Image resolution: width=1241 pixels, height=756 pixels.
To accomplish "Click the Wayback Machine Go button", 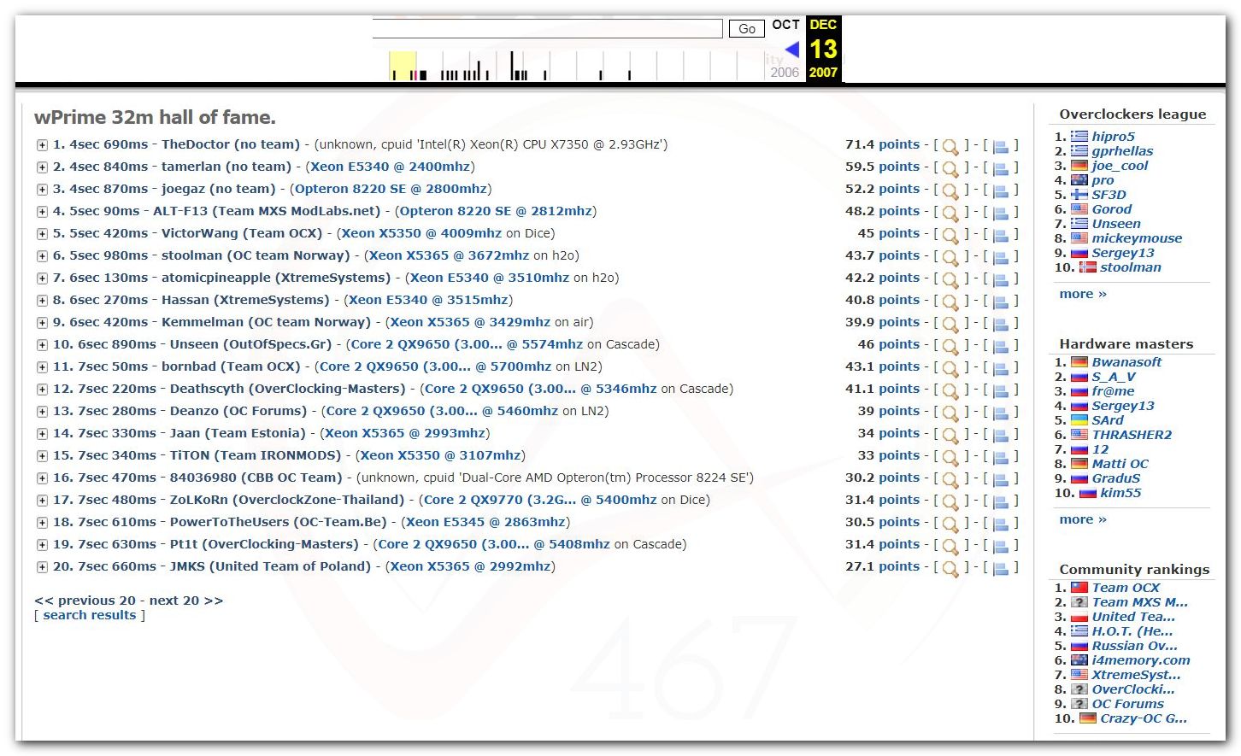I will click(x=746, y=29).
